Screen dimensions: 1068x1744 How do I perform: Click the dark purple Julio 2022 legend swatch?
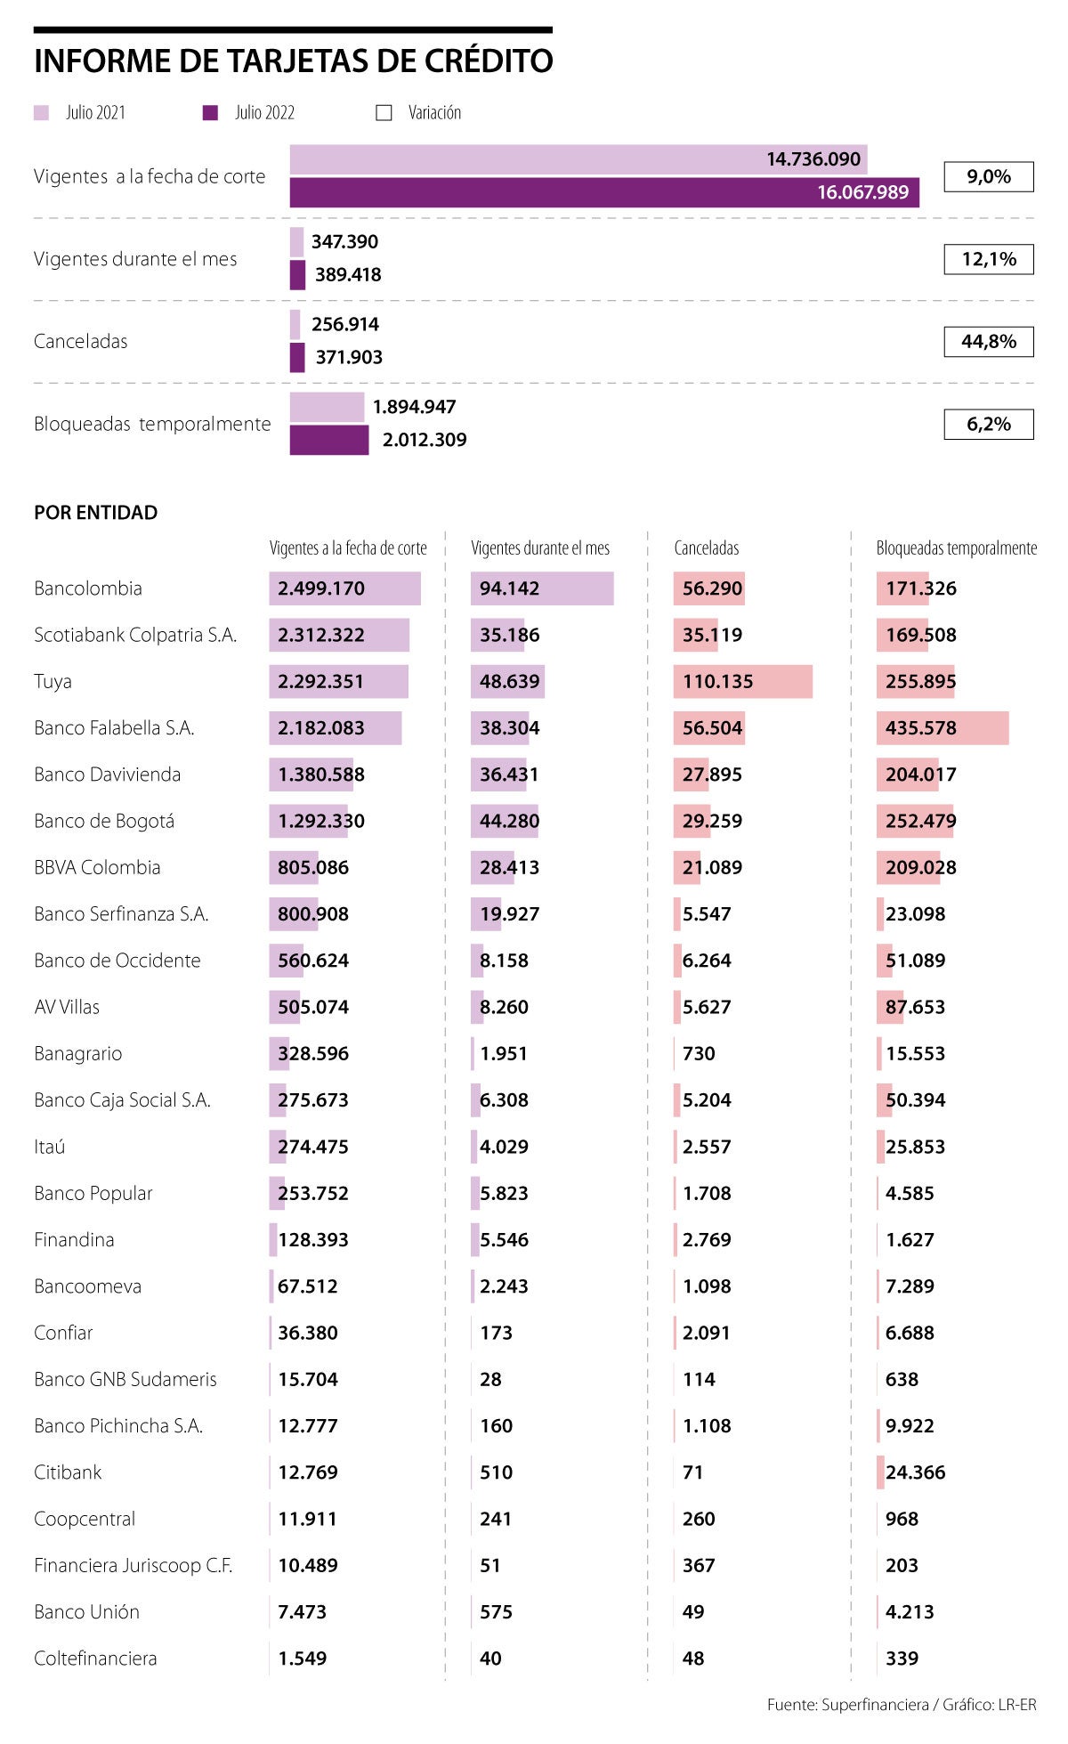210,113
